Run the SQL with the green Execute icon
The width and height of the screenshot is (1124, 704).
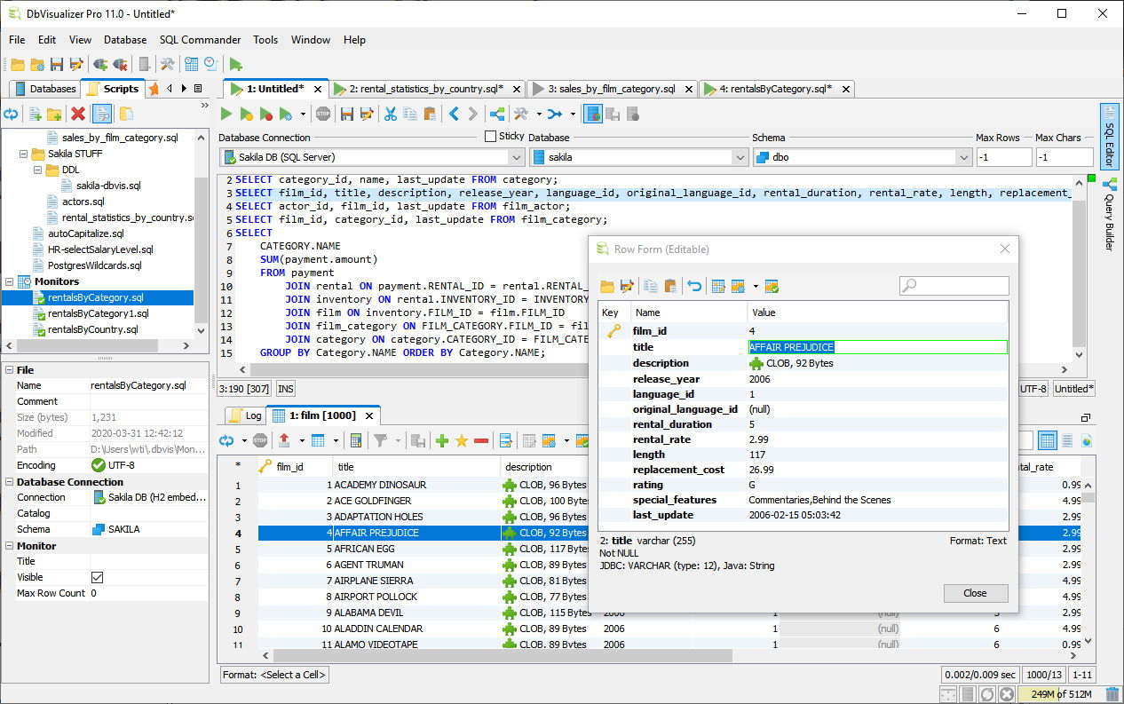pos(226,114)
